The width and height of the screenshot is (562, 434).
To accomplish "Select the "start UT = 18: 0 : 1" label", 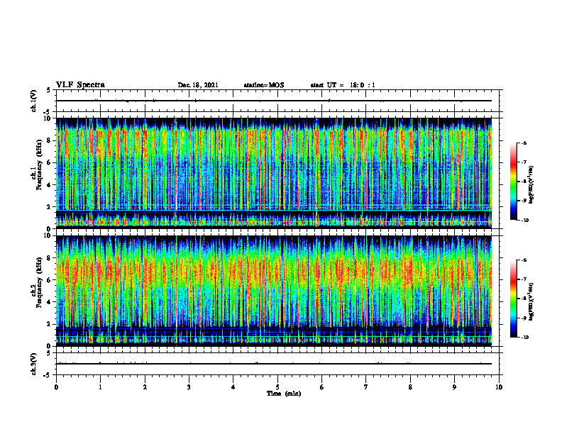I will pos(343,85).
